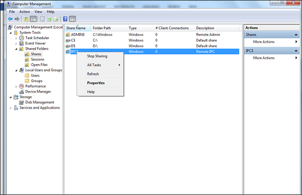Click the Properties toolbar icon

point(42,19)
